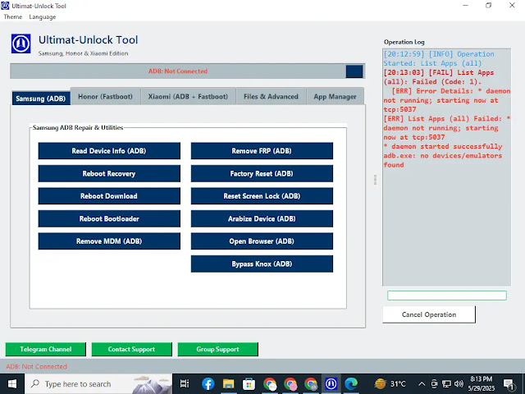Open Microsoft Edge from the taskbar

[351, 384]
